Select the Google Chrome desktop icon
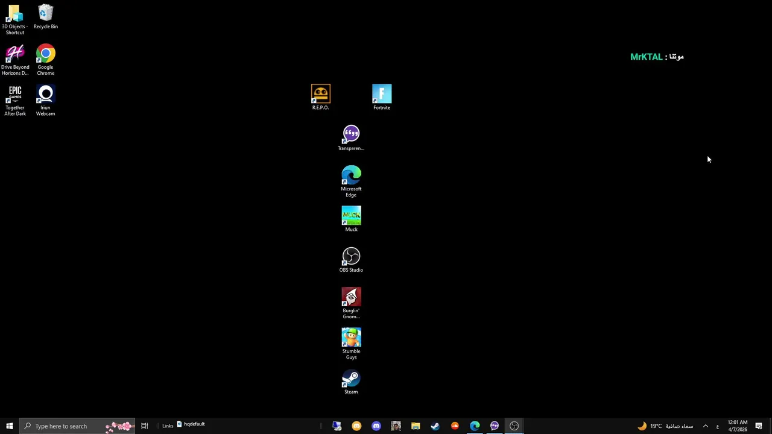Screen dimensions: 772x434 point(45,60)
